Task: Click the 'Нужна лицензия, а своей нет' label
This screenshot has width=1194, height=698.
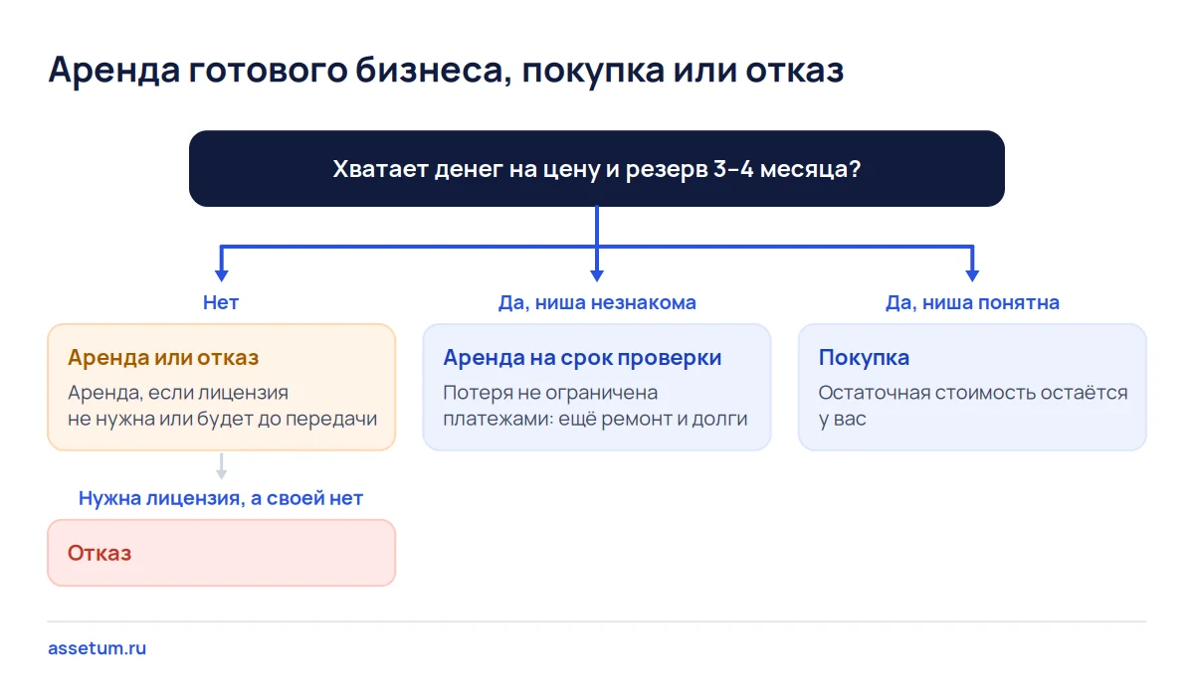Action: coord(221,498)
